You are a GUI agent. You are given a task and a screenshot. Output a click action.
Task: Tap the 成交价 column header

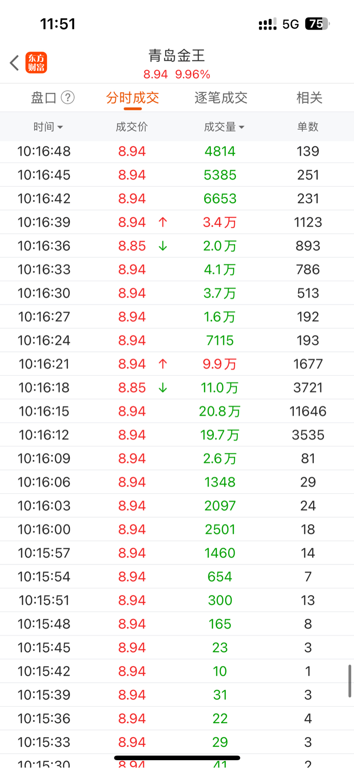tap(132, 127)
